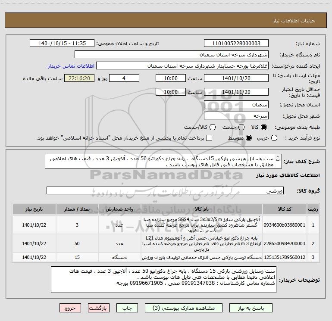The image size is (332, 321).
Task: Click the واحد شمارش column header
Action: [119, 209]
